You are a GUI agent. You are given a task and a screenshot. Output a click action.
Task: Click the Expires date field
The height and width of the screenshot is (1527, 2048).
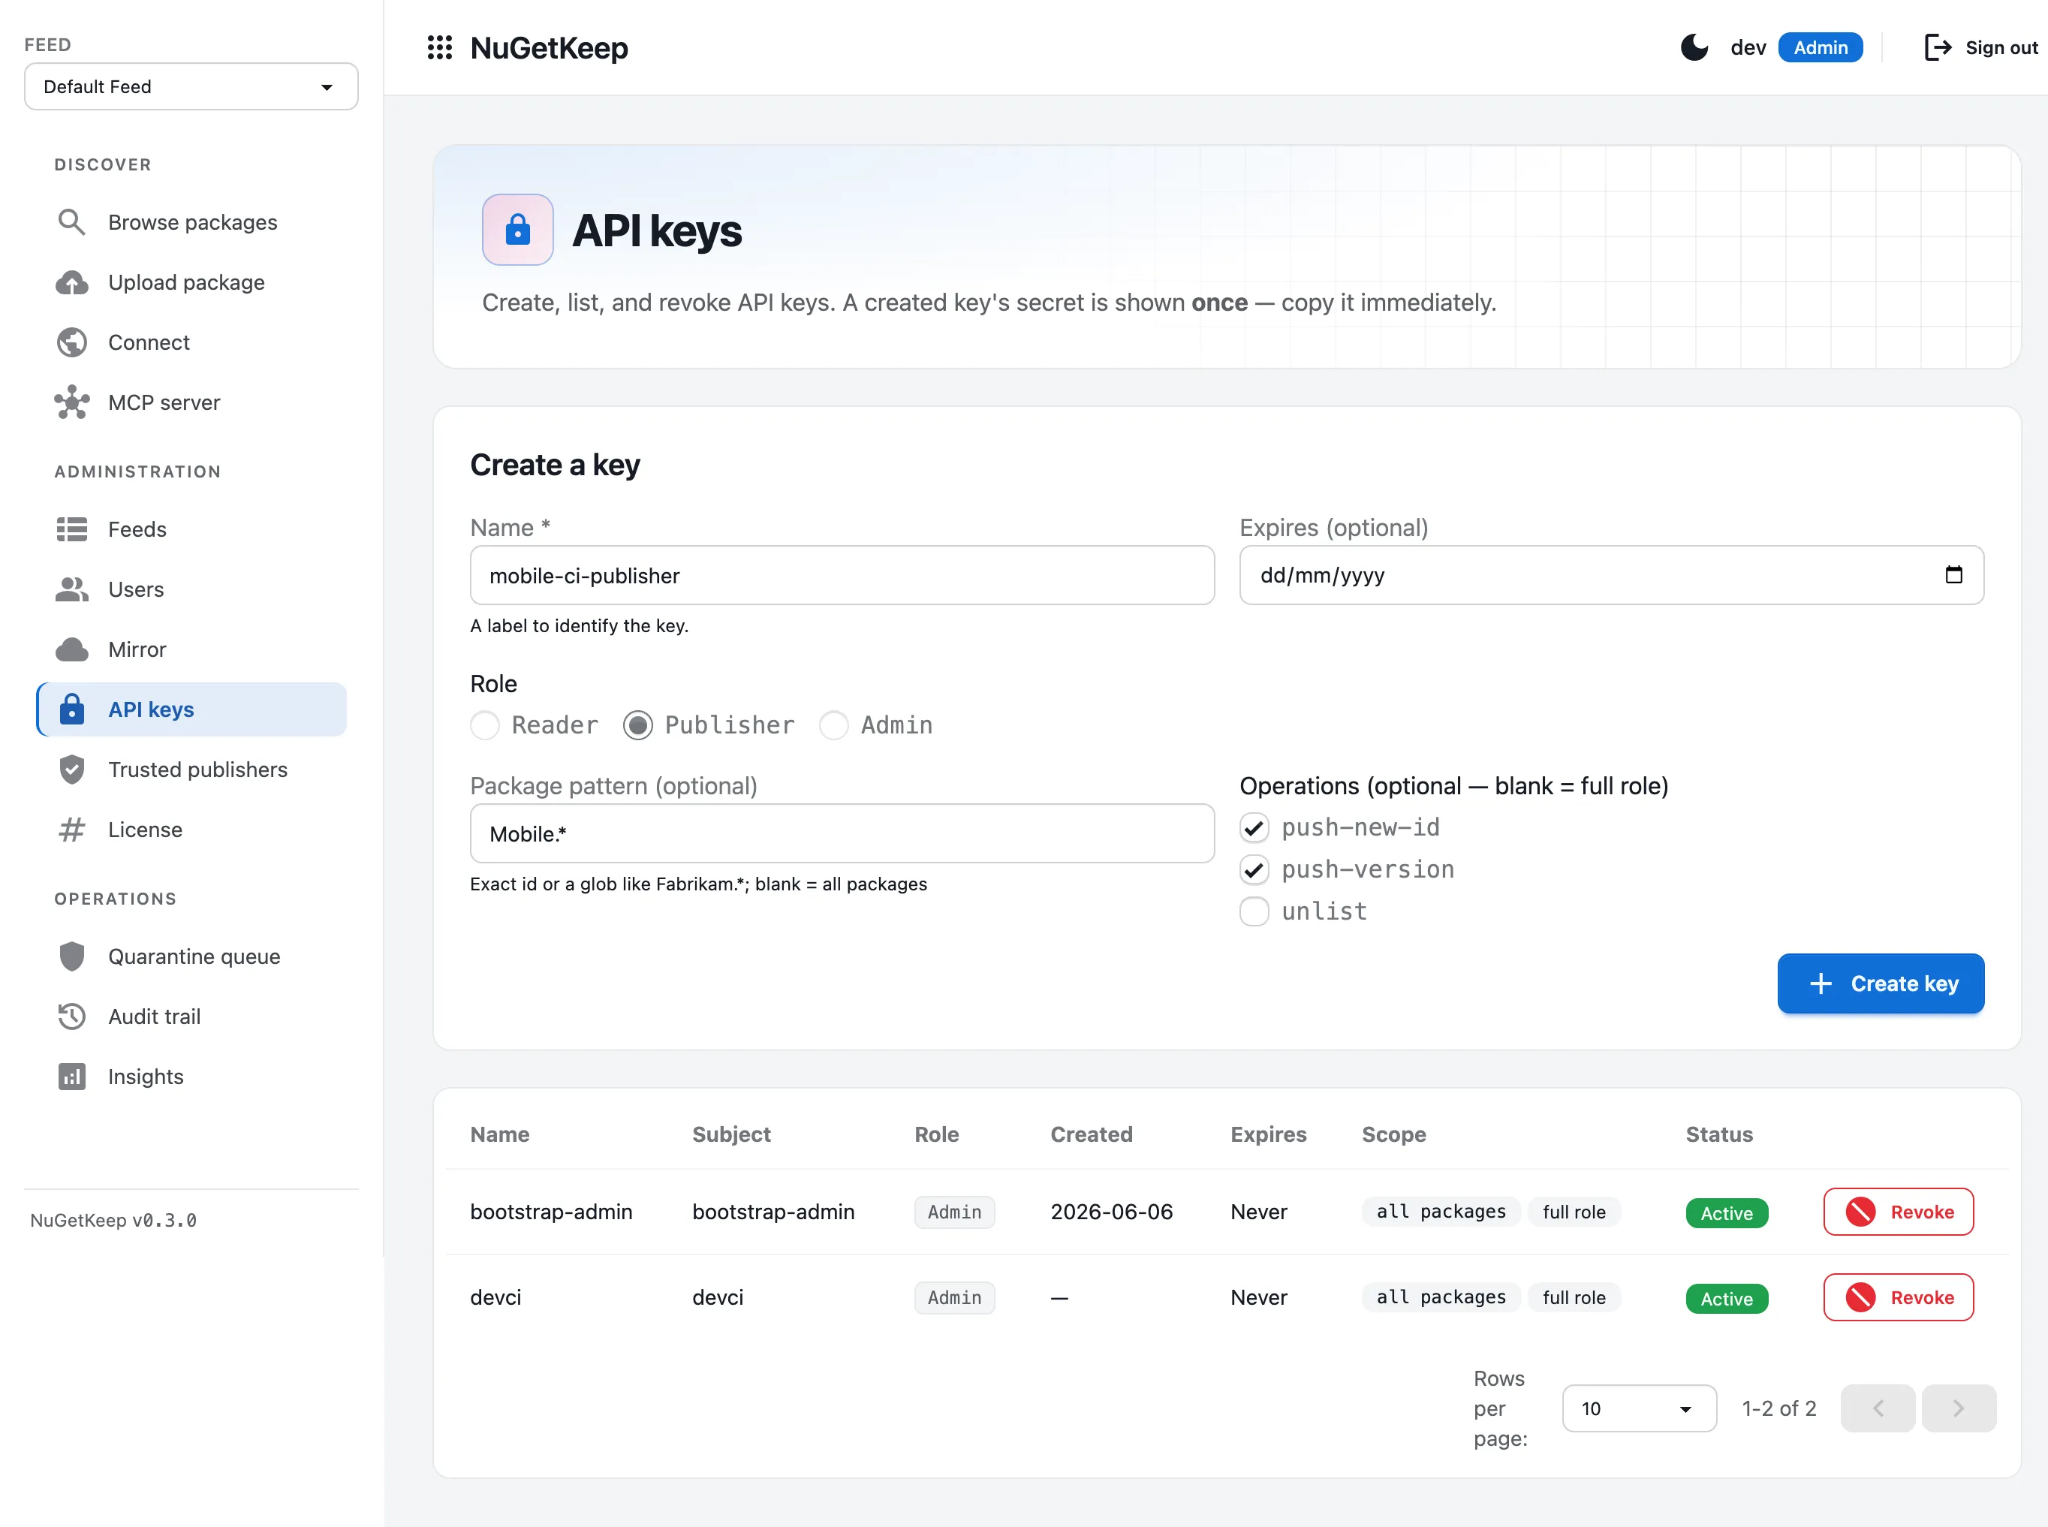coord(1611,575)
